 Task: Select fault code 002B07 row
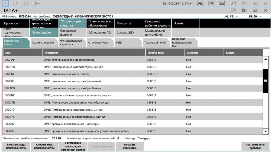click(133, 74)
